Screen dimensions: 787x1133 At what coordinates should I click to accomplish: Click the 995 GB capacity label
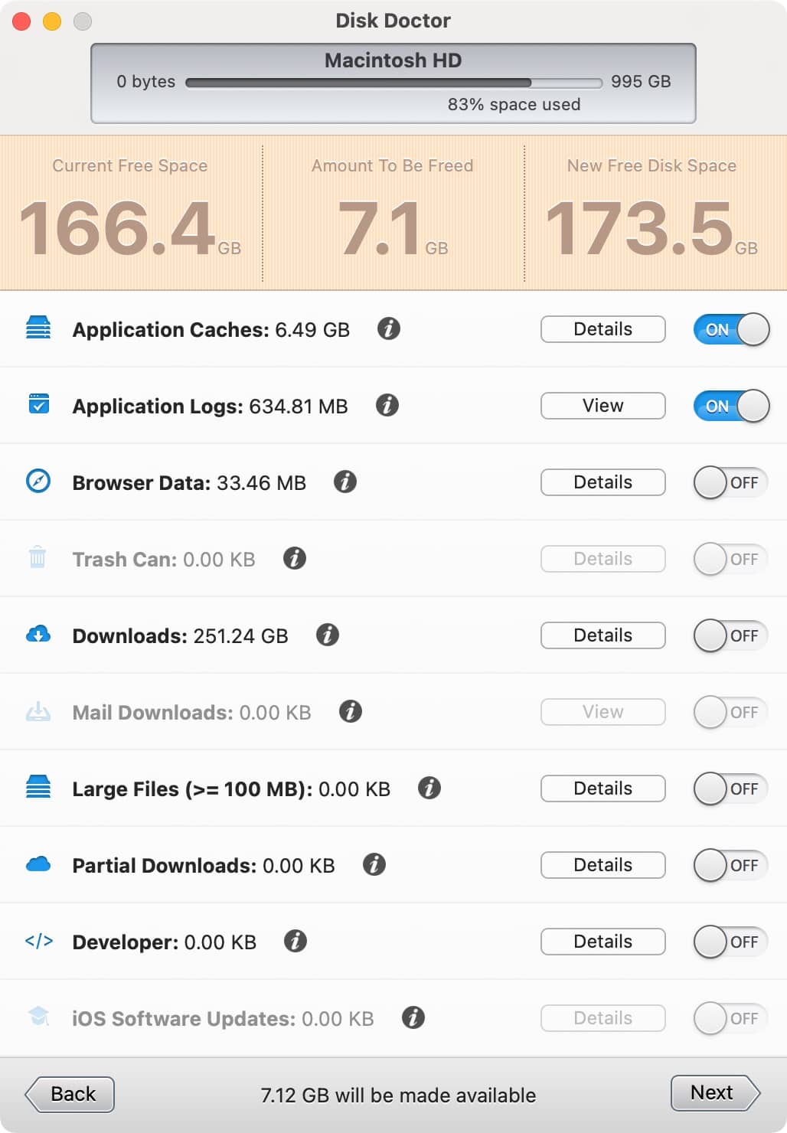641,81
